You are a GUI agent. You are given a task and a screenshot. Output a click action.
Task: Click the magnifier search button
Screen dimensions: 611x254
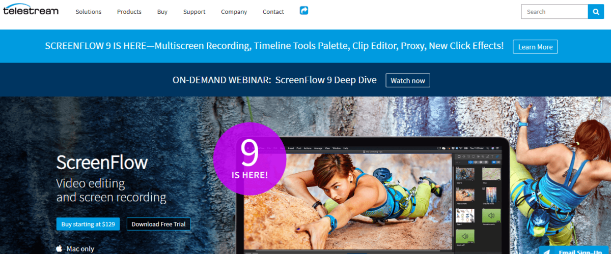pos(596,12)
